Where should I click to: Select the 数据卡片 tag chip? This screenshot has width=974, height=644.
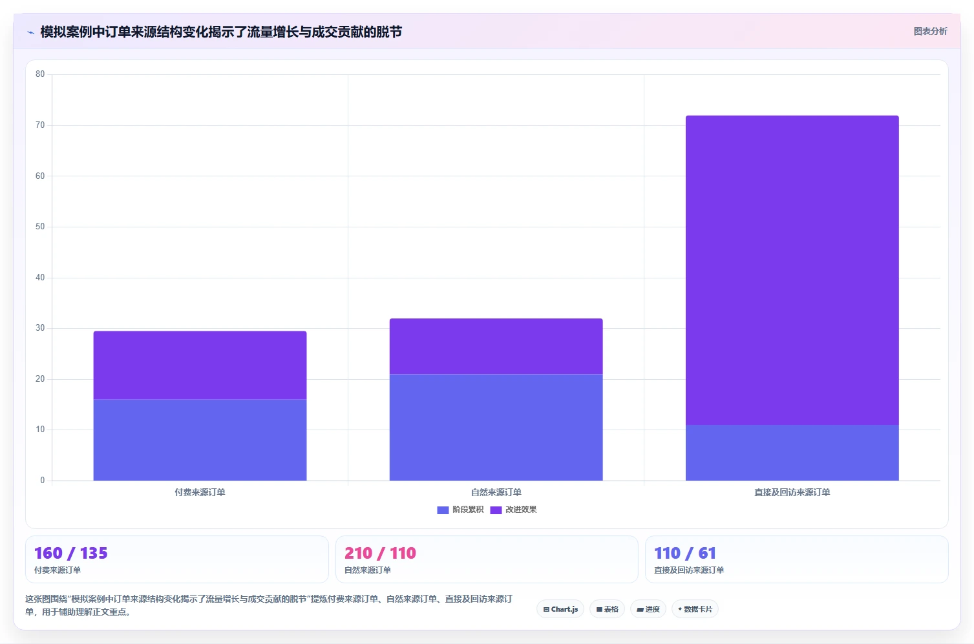(695, 609)
